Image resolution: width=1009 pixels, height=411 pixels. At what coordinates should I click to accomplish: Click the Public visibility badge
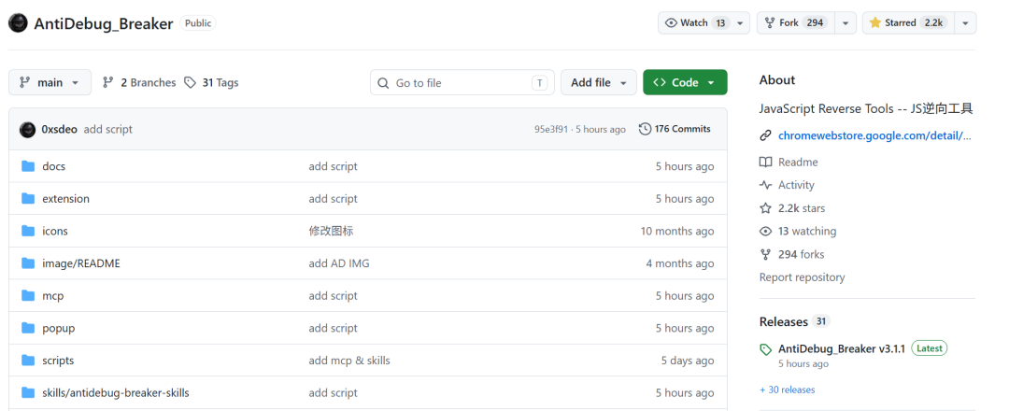click(x=198, y=23)
